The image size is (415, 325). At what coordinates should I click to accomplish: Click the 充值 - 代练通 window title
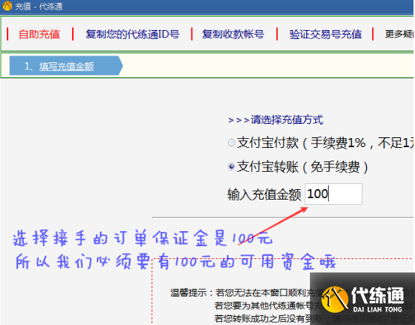pos(38,6)
